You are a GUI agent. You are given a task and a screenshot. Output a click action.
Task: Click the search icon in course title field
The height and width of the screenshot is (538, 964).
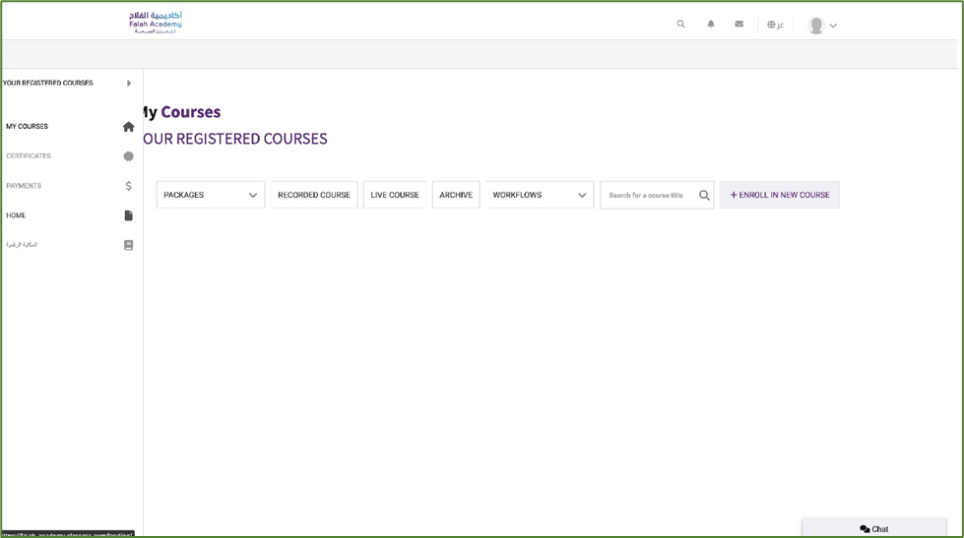click(704, 196)
